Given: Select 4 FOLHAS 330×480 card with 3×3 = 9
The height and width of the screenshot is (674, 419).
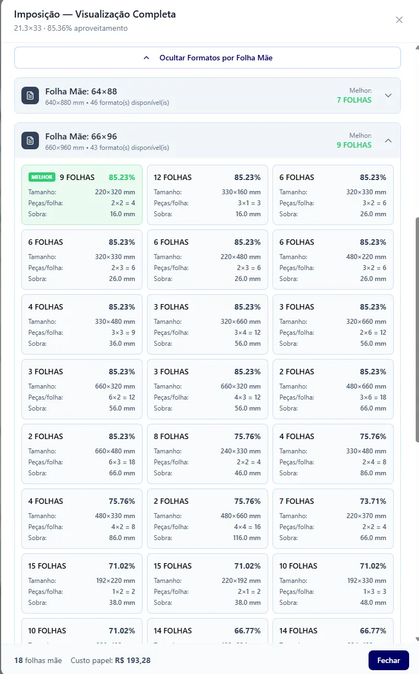Looking at the screenshot, I should tap(82, 324).
